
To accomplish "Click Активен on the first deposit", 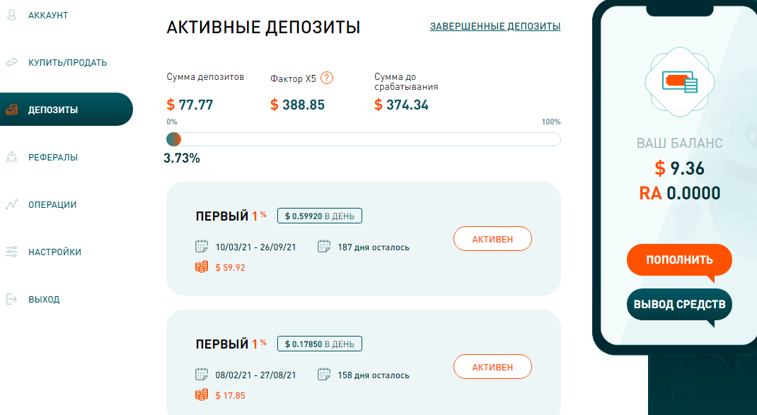I will (x=492, y=238).
